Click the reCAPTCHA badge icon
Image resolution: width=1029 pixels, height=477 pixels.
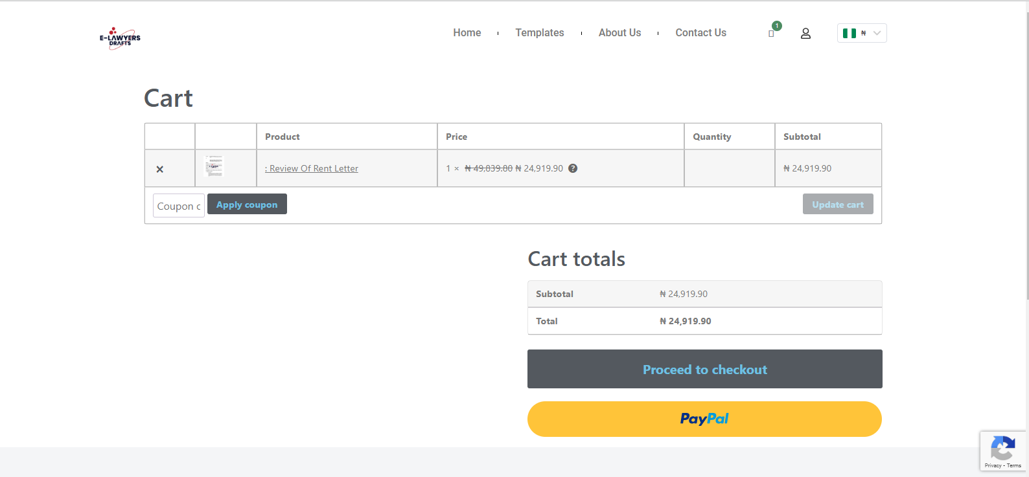1002,448
